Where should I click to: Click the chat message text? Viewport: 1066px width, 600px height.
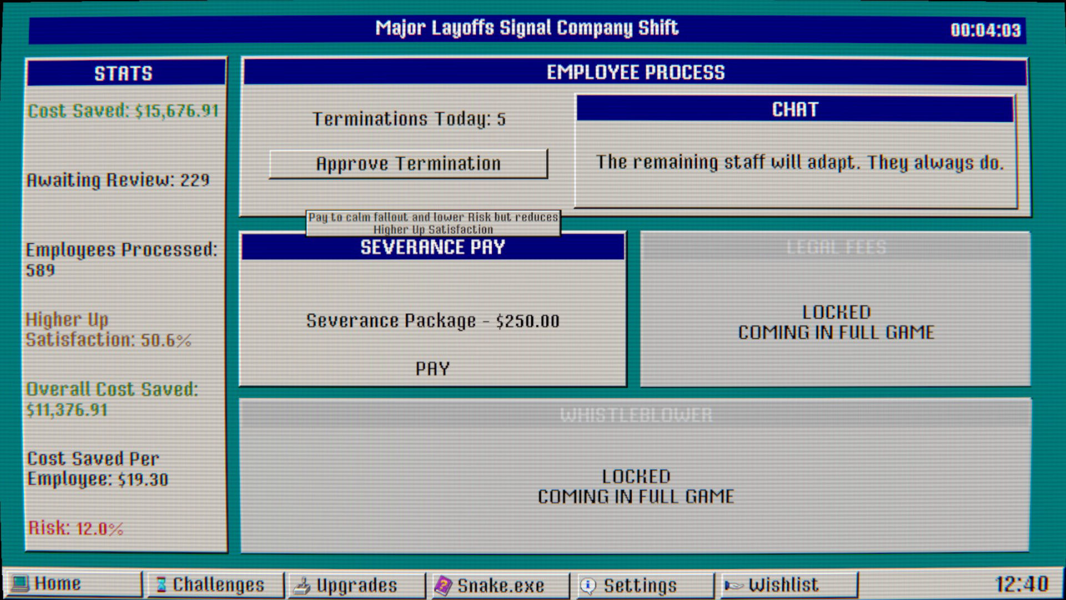tap(799, 163)
